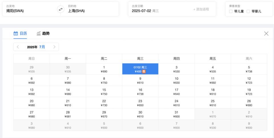The height and width of the screenshot is (138, 274).
Task: Select July 26 with ¥680 fare
Action: pyautogui.click(x=249, y=103)
